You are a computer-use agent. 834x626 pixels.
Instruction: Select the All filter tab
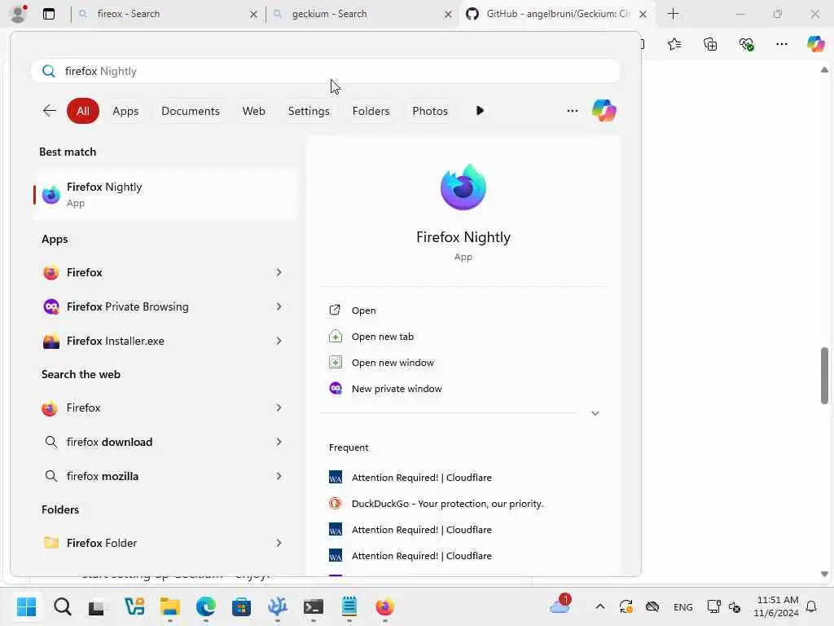83,111
